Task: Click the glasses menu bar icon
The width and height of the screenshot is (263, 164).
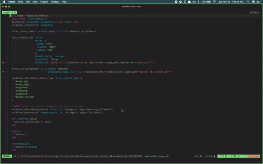Action: (194, 2)
